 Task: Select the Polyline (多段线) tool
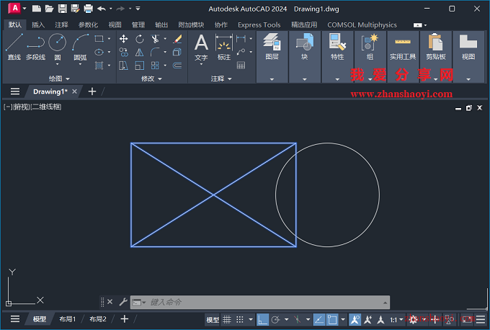point(35,47)
